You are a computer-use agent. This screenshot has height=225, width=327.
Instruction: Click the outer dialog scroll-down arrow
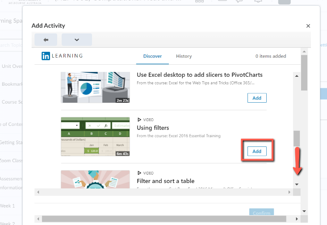[x=304, y=211]
